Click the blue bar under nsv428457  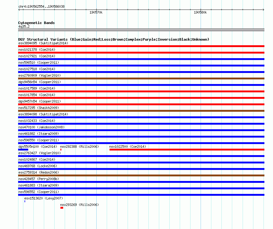point(141,182)
